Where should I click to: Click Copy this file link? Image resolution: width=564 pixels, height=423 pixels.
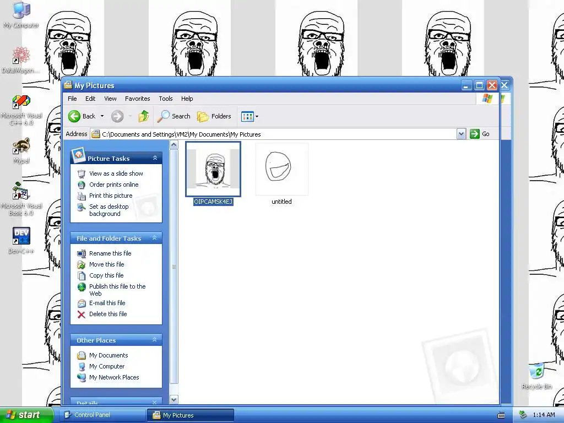[x=106, y=275]
